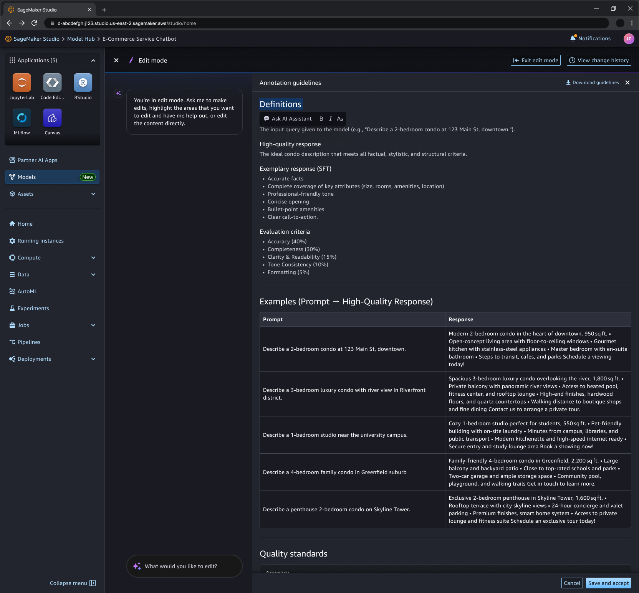Click Save and accept
Screen dimensions: 639x593
pyautogui.click(x=608, y=583)
